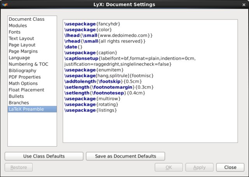
Task: Click the Restore button
Action: pos(19,167)
